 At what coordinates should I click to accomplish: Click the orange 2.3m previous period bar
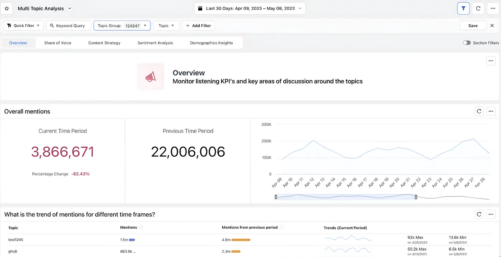[236, 252]
